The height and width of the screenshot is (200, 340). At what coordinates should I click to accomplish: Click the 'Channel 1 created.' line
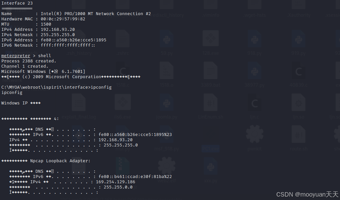[25, 66]
